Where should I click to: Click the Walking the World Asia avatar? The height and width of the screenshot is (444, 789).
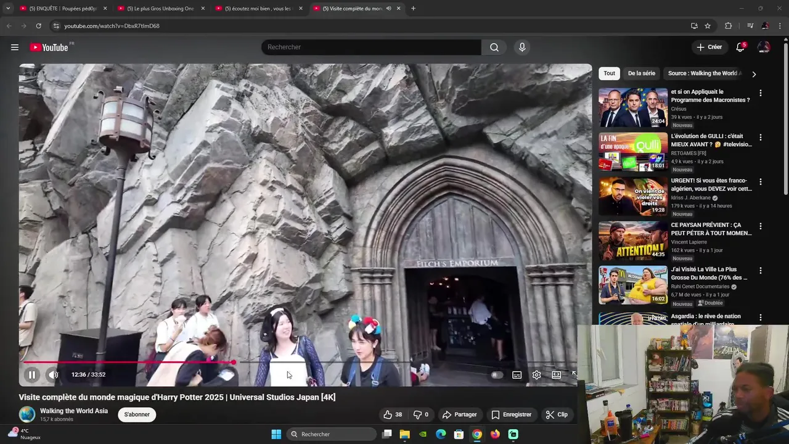[x=27, y=414]
